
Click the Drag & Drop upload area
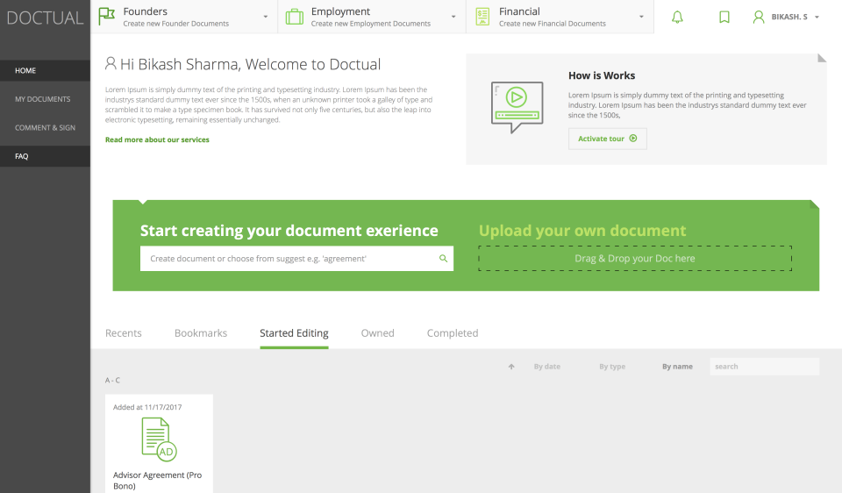[x=635, y=258]
